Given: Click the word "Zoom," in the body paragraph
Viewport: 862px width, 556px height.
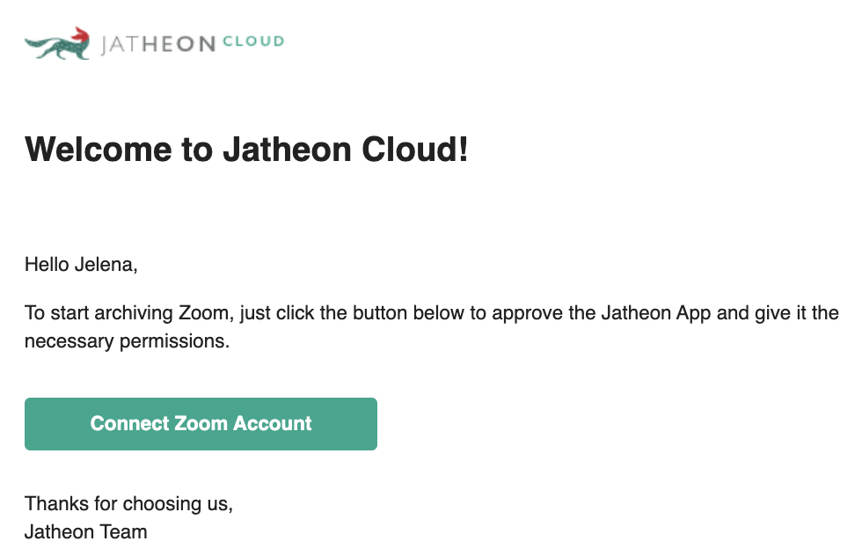Looking at the screenshot, I should coord(206,313).
